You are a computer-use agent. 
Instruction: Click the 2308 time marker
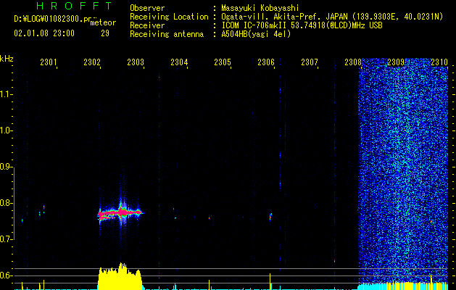point(353,63)
